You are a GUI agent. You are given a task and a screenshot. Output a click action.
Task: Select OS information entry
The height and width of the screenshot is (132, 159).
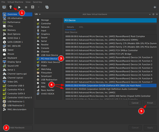point(17,18)
